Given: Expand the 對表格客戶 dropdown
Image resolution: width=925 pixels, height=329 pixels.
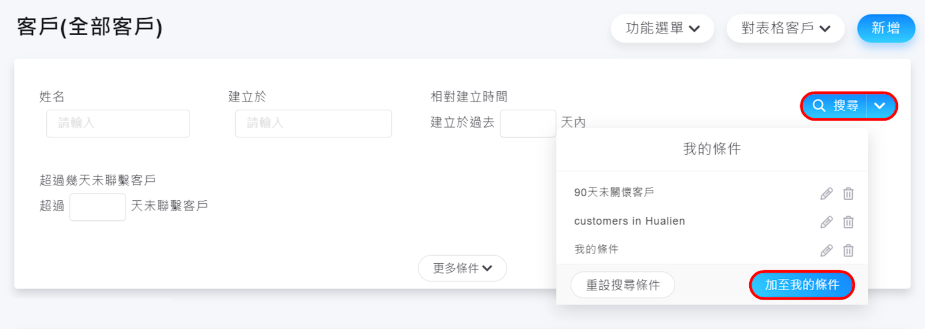Looking at the screenshot, I should pyautogui.click(x=785, y=28).
